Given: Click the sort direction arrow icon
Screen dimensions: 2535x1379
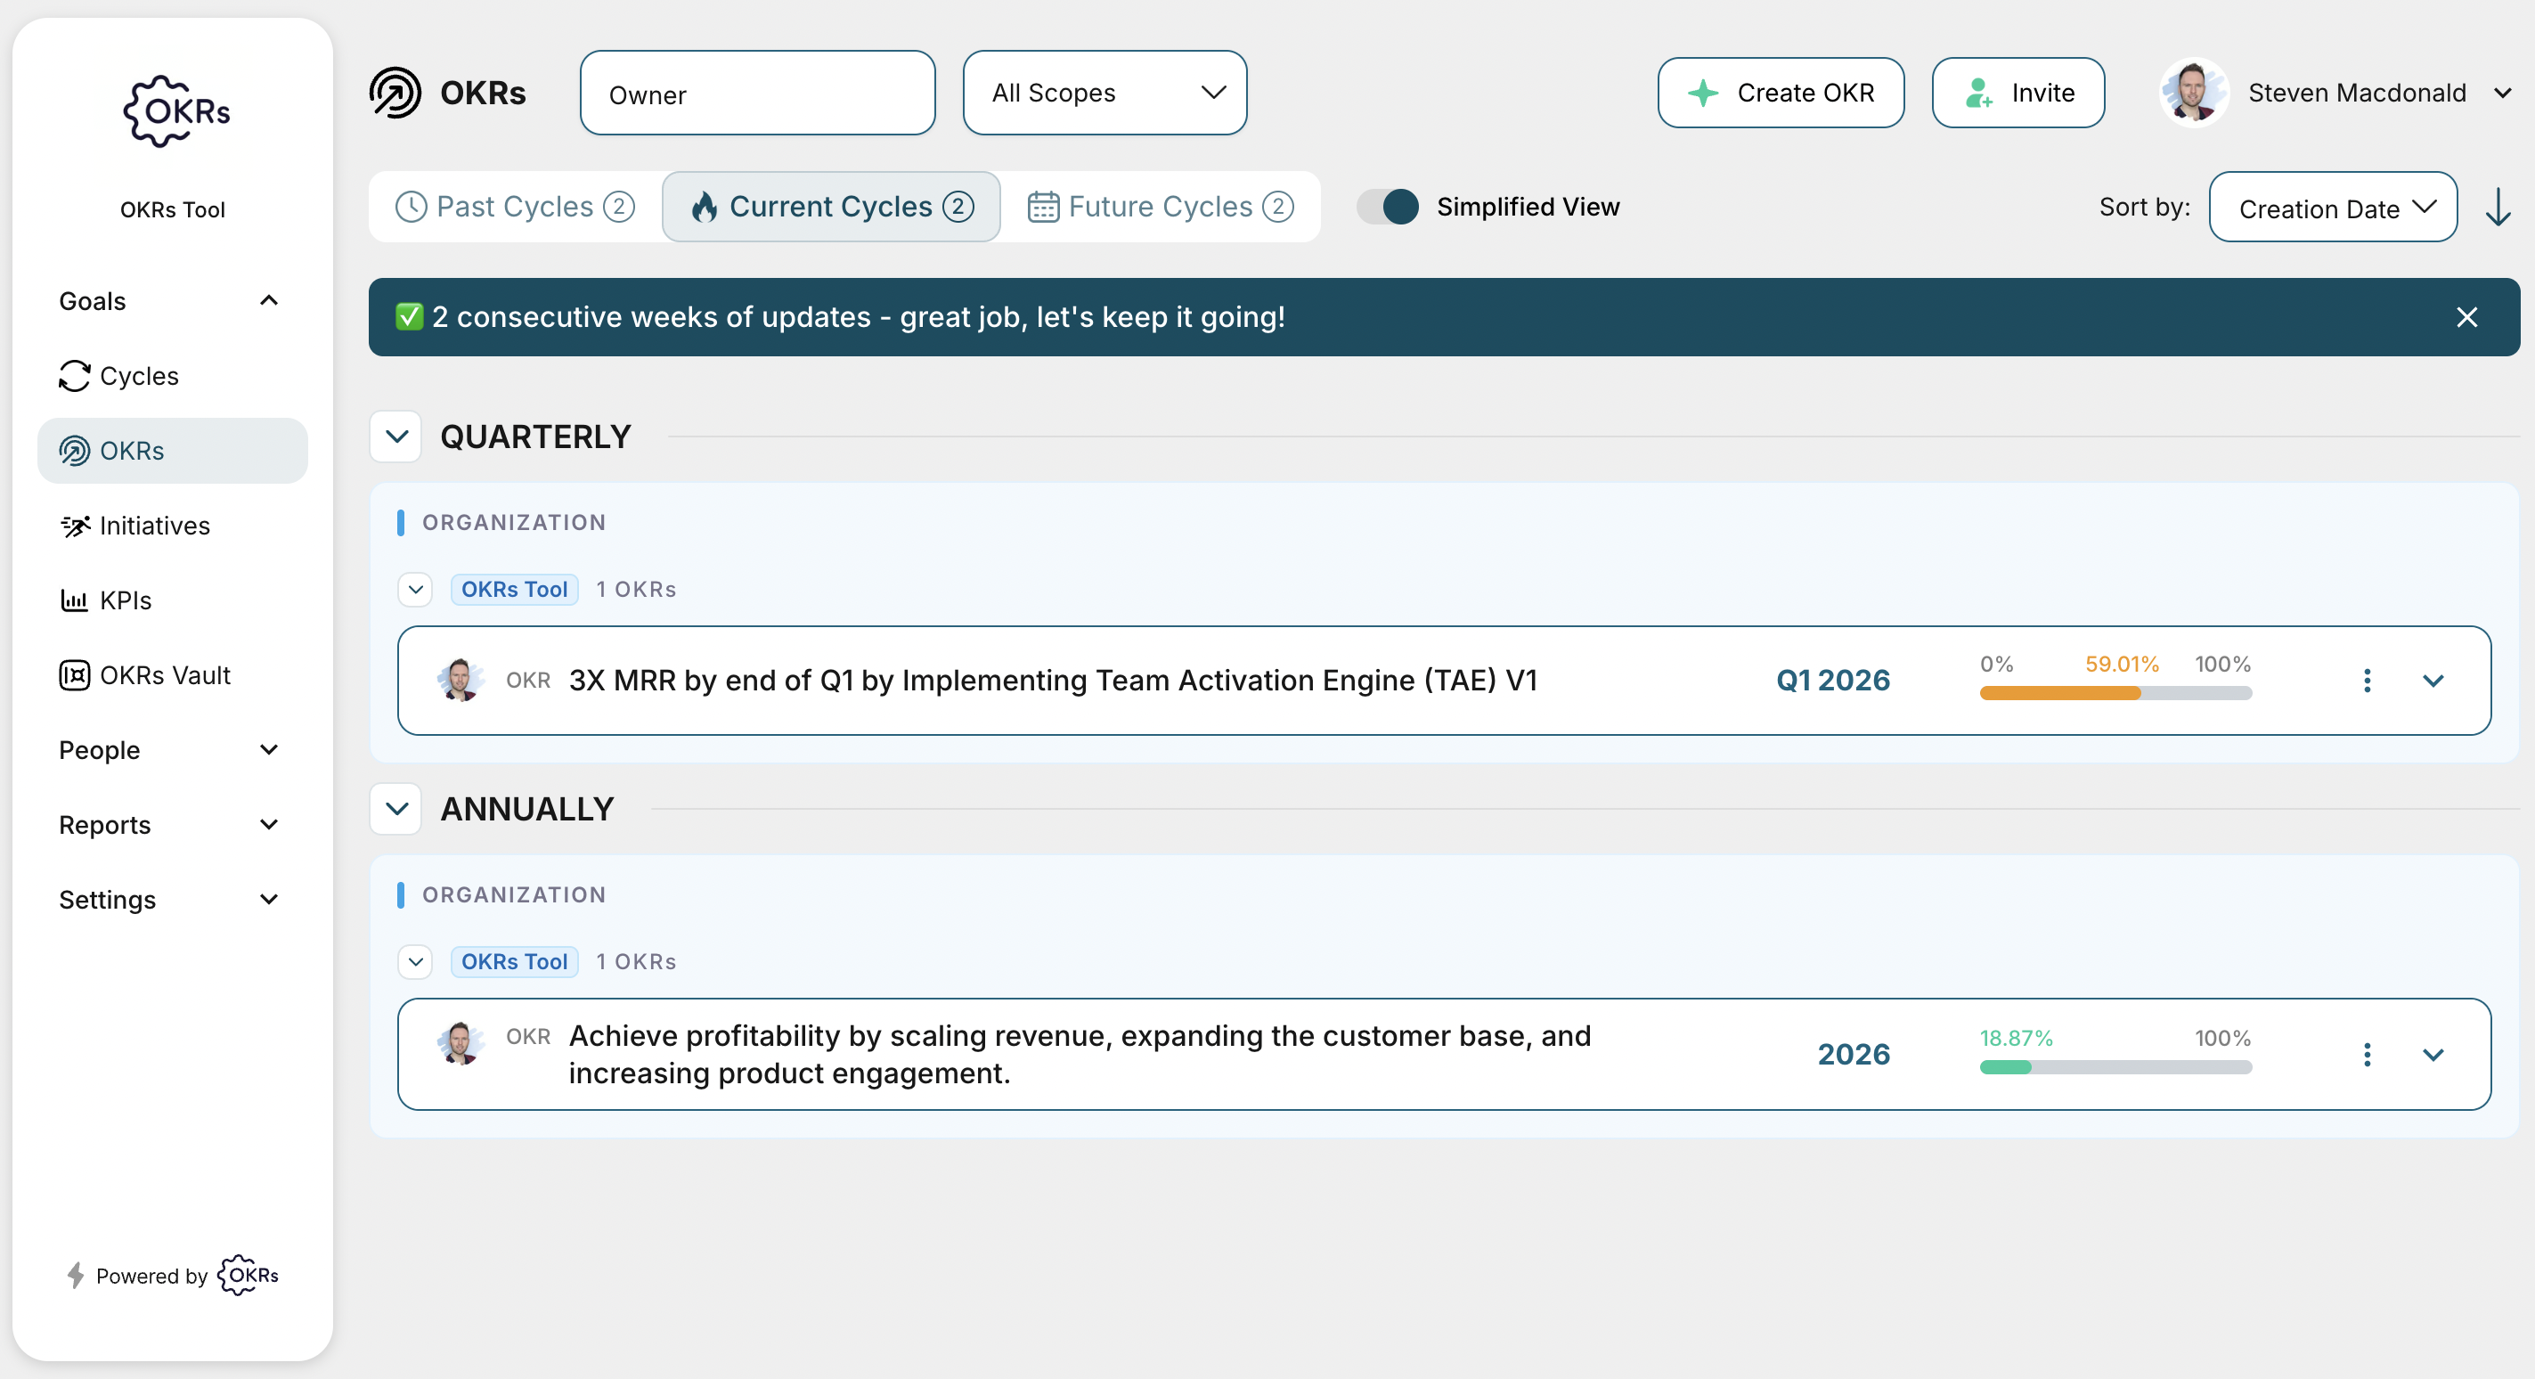Looking at the screenshot, I should coord(2498,208).
